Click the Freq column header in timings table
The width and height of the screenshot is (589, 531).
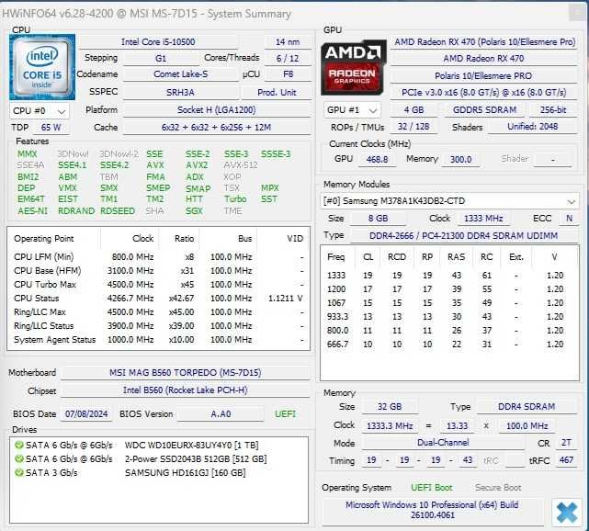click(335, 257)
